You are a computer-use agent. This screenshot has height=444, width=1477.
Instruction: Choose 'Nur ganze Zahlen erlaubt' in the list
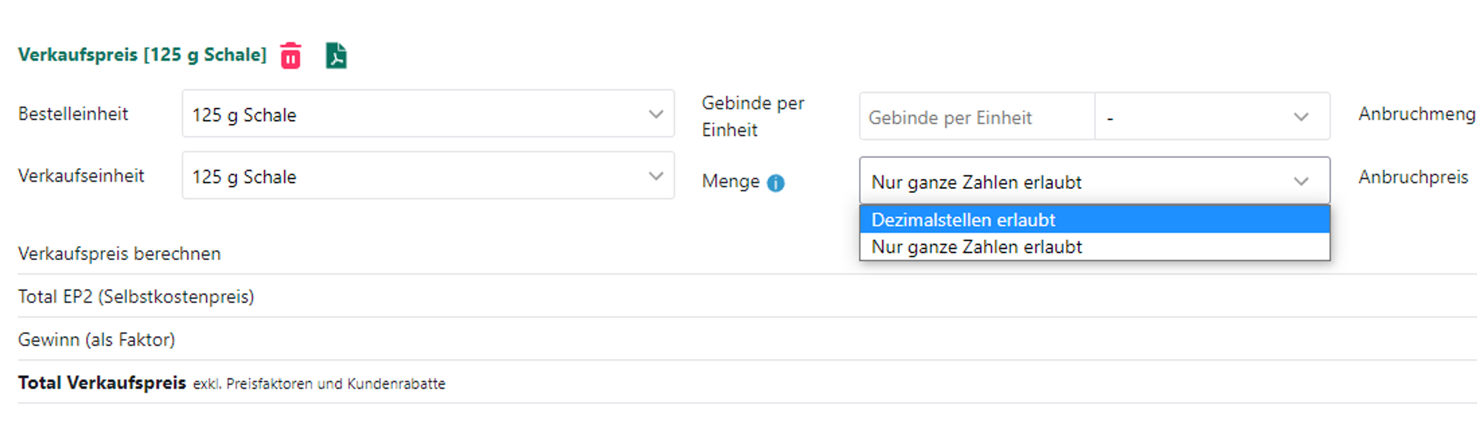(x=976, y=247)
